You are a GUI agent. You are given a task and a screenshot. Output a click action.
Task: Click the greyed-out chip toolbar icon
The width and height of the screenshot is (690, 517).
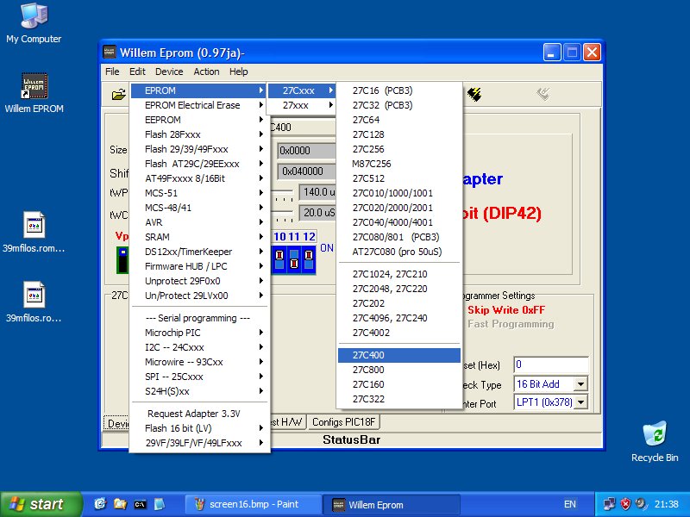point(543,94)
